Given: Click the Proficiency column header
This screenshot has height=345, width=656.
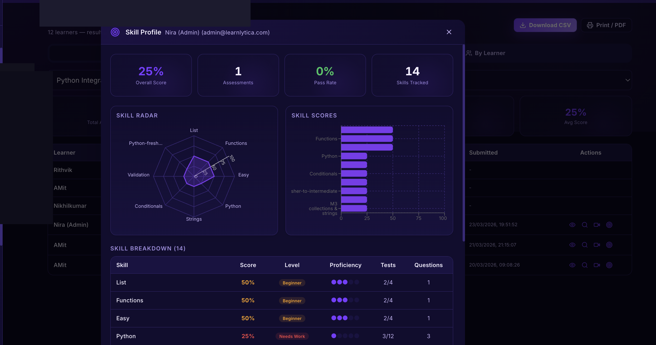Looking at the screenshot, I should coord(345,265).
